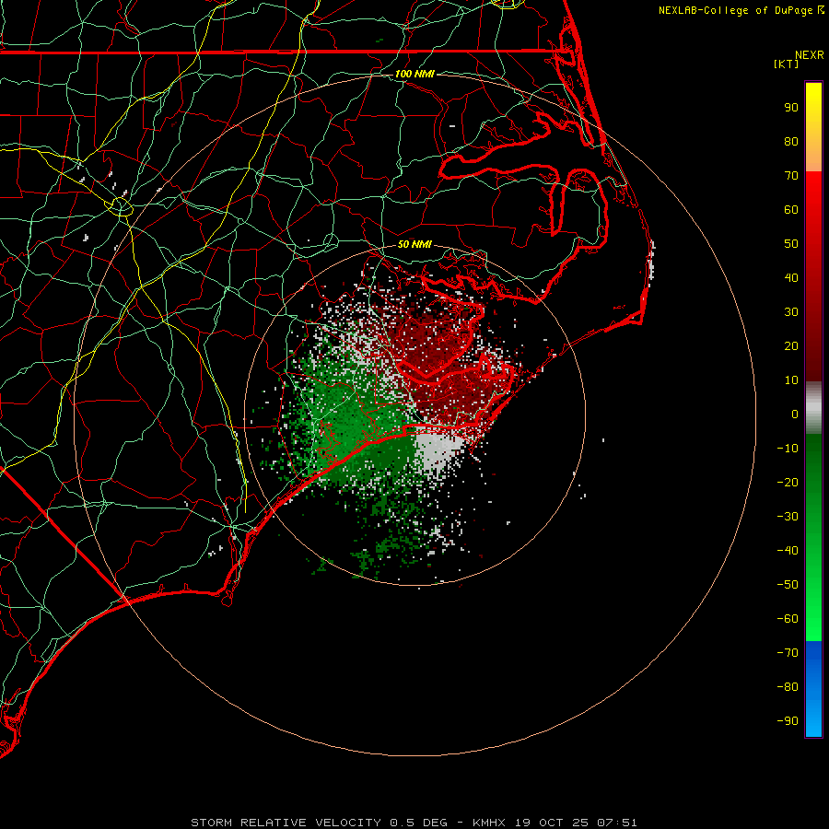Image resolution: width=829 pixels, height=829 pixels.
Task: Click the [KT] units label
Action: coord(787,64)
